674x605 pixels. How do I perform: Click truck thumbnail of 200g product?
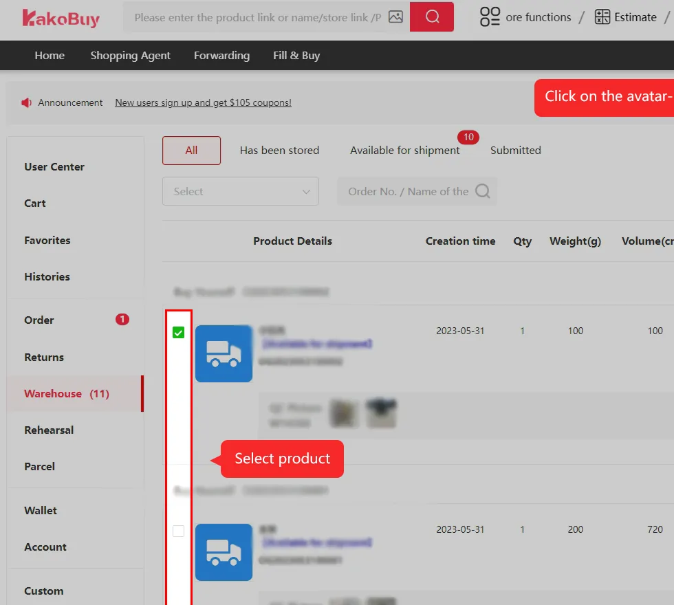coord(224,552)
